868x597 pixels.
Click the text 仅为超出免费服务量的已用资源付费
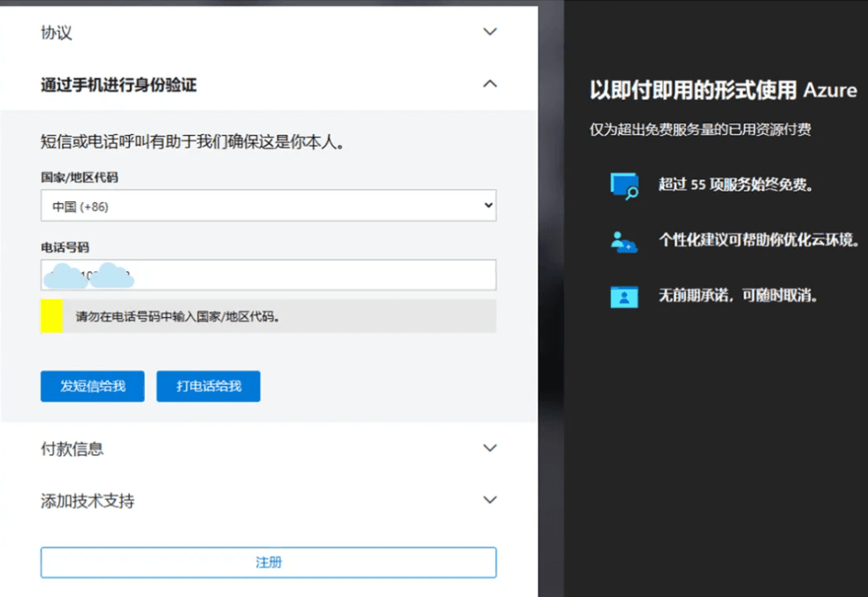(700, 130)
